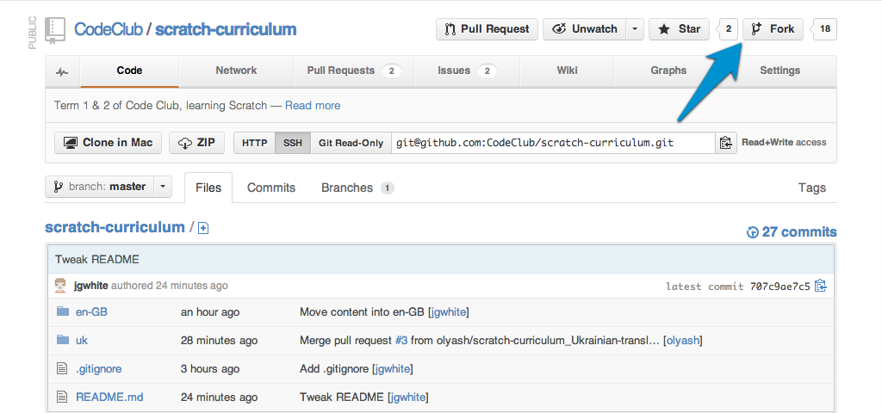The width and height of the screenshot is (882, 413).
Task: Open the Wiki tab
Action: [x=567, y=71]
